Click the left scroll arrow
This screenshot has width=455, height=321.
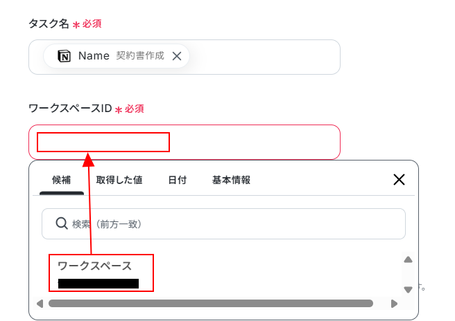point(40,304)
